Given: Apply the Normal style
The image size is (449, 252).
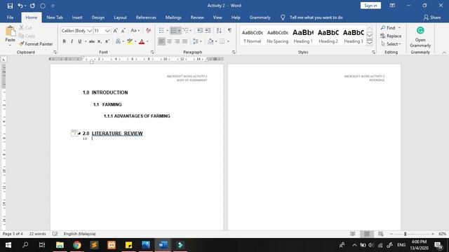Looking at the screenshot, I should (252, 36).
